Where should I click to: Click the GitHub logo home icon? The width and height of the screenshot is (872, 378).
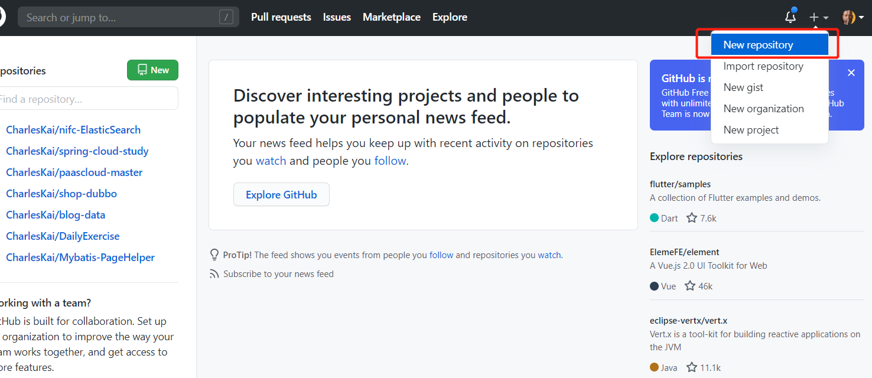[2, 17]
